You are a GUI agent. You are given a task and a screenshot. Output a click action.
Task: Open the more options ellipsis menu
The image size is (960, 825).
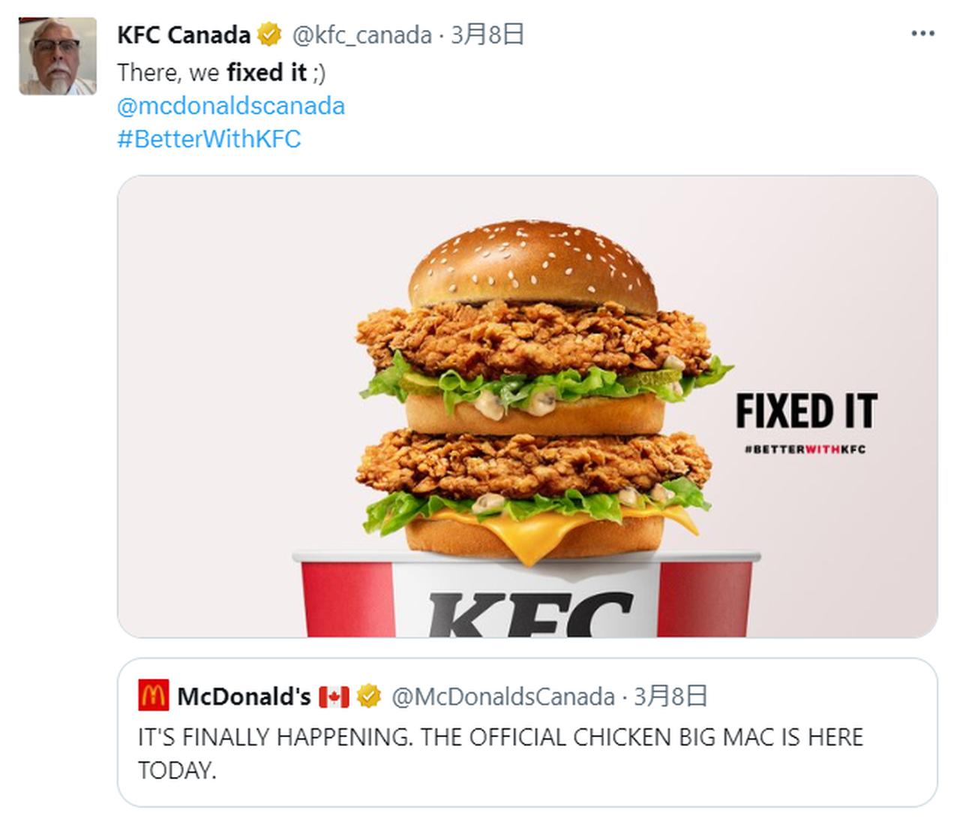(x=922, y=34)
